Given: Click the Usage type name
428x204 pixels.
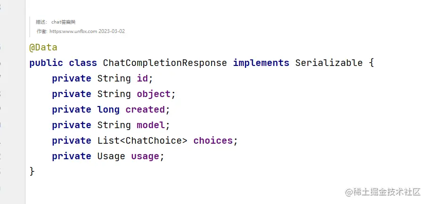Looking at the screenshot, I should click(111, 156).
